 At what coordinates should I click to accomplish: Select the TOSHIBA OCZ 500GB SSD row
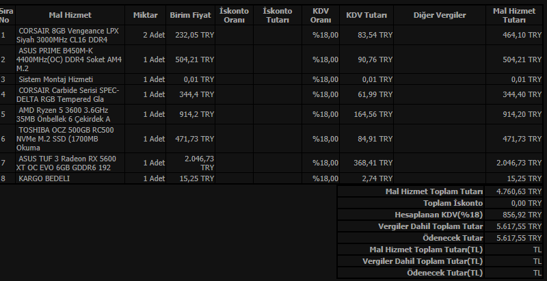pyautogui.click(x=68, y=138)
